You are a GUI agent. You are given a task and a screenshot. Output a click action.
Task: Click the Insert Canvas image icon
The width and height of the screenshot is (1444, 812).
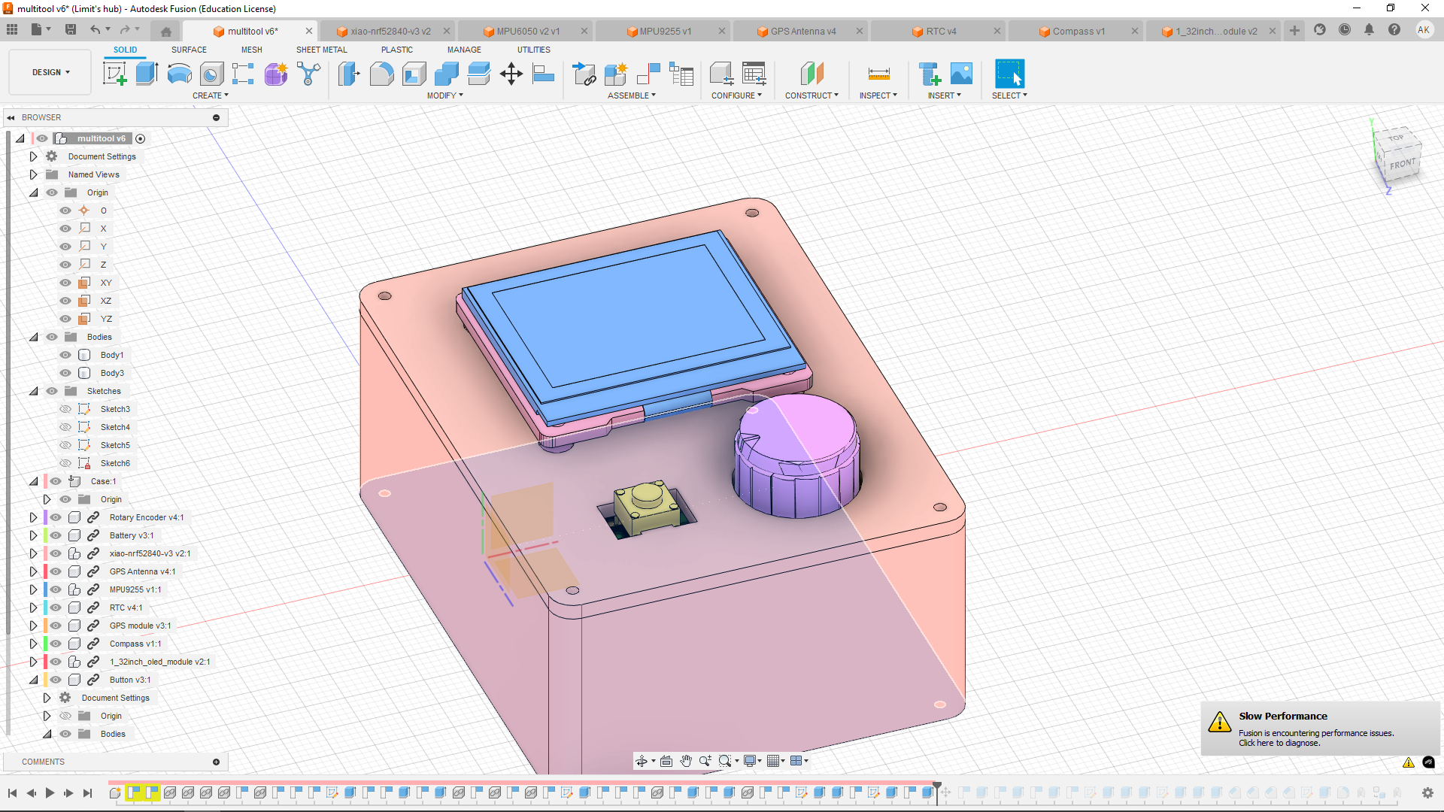pyautogui.click(x=961, y=74)
